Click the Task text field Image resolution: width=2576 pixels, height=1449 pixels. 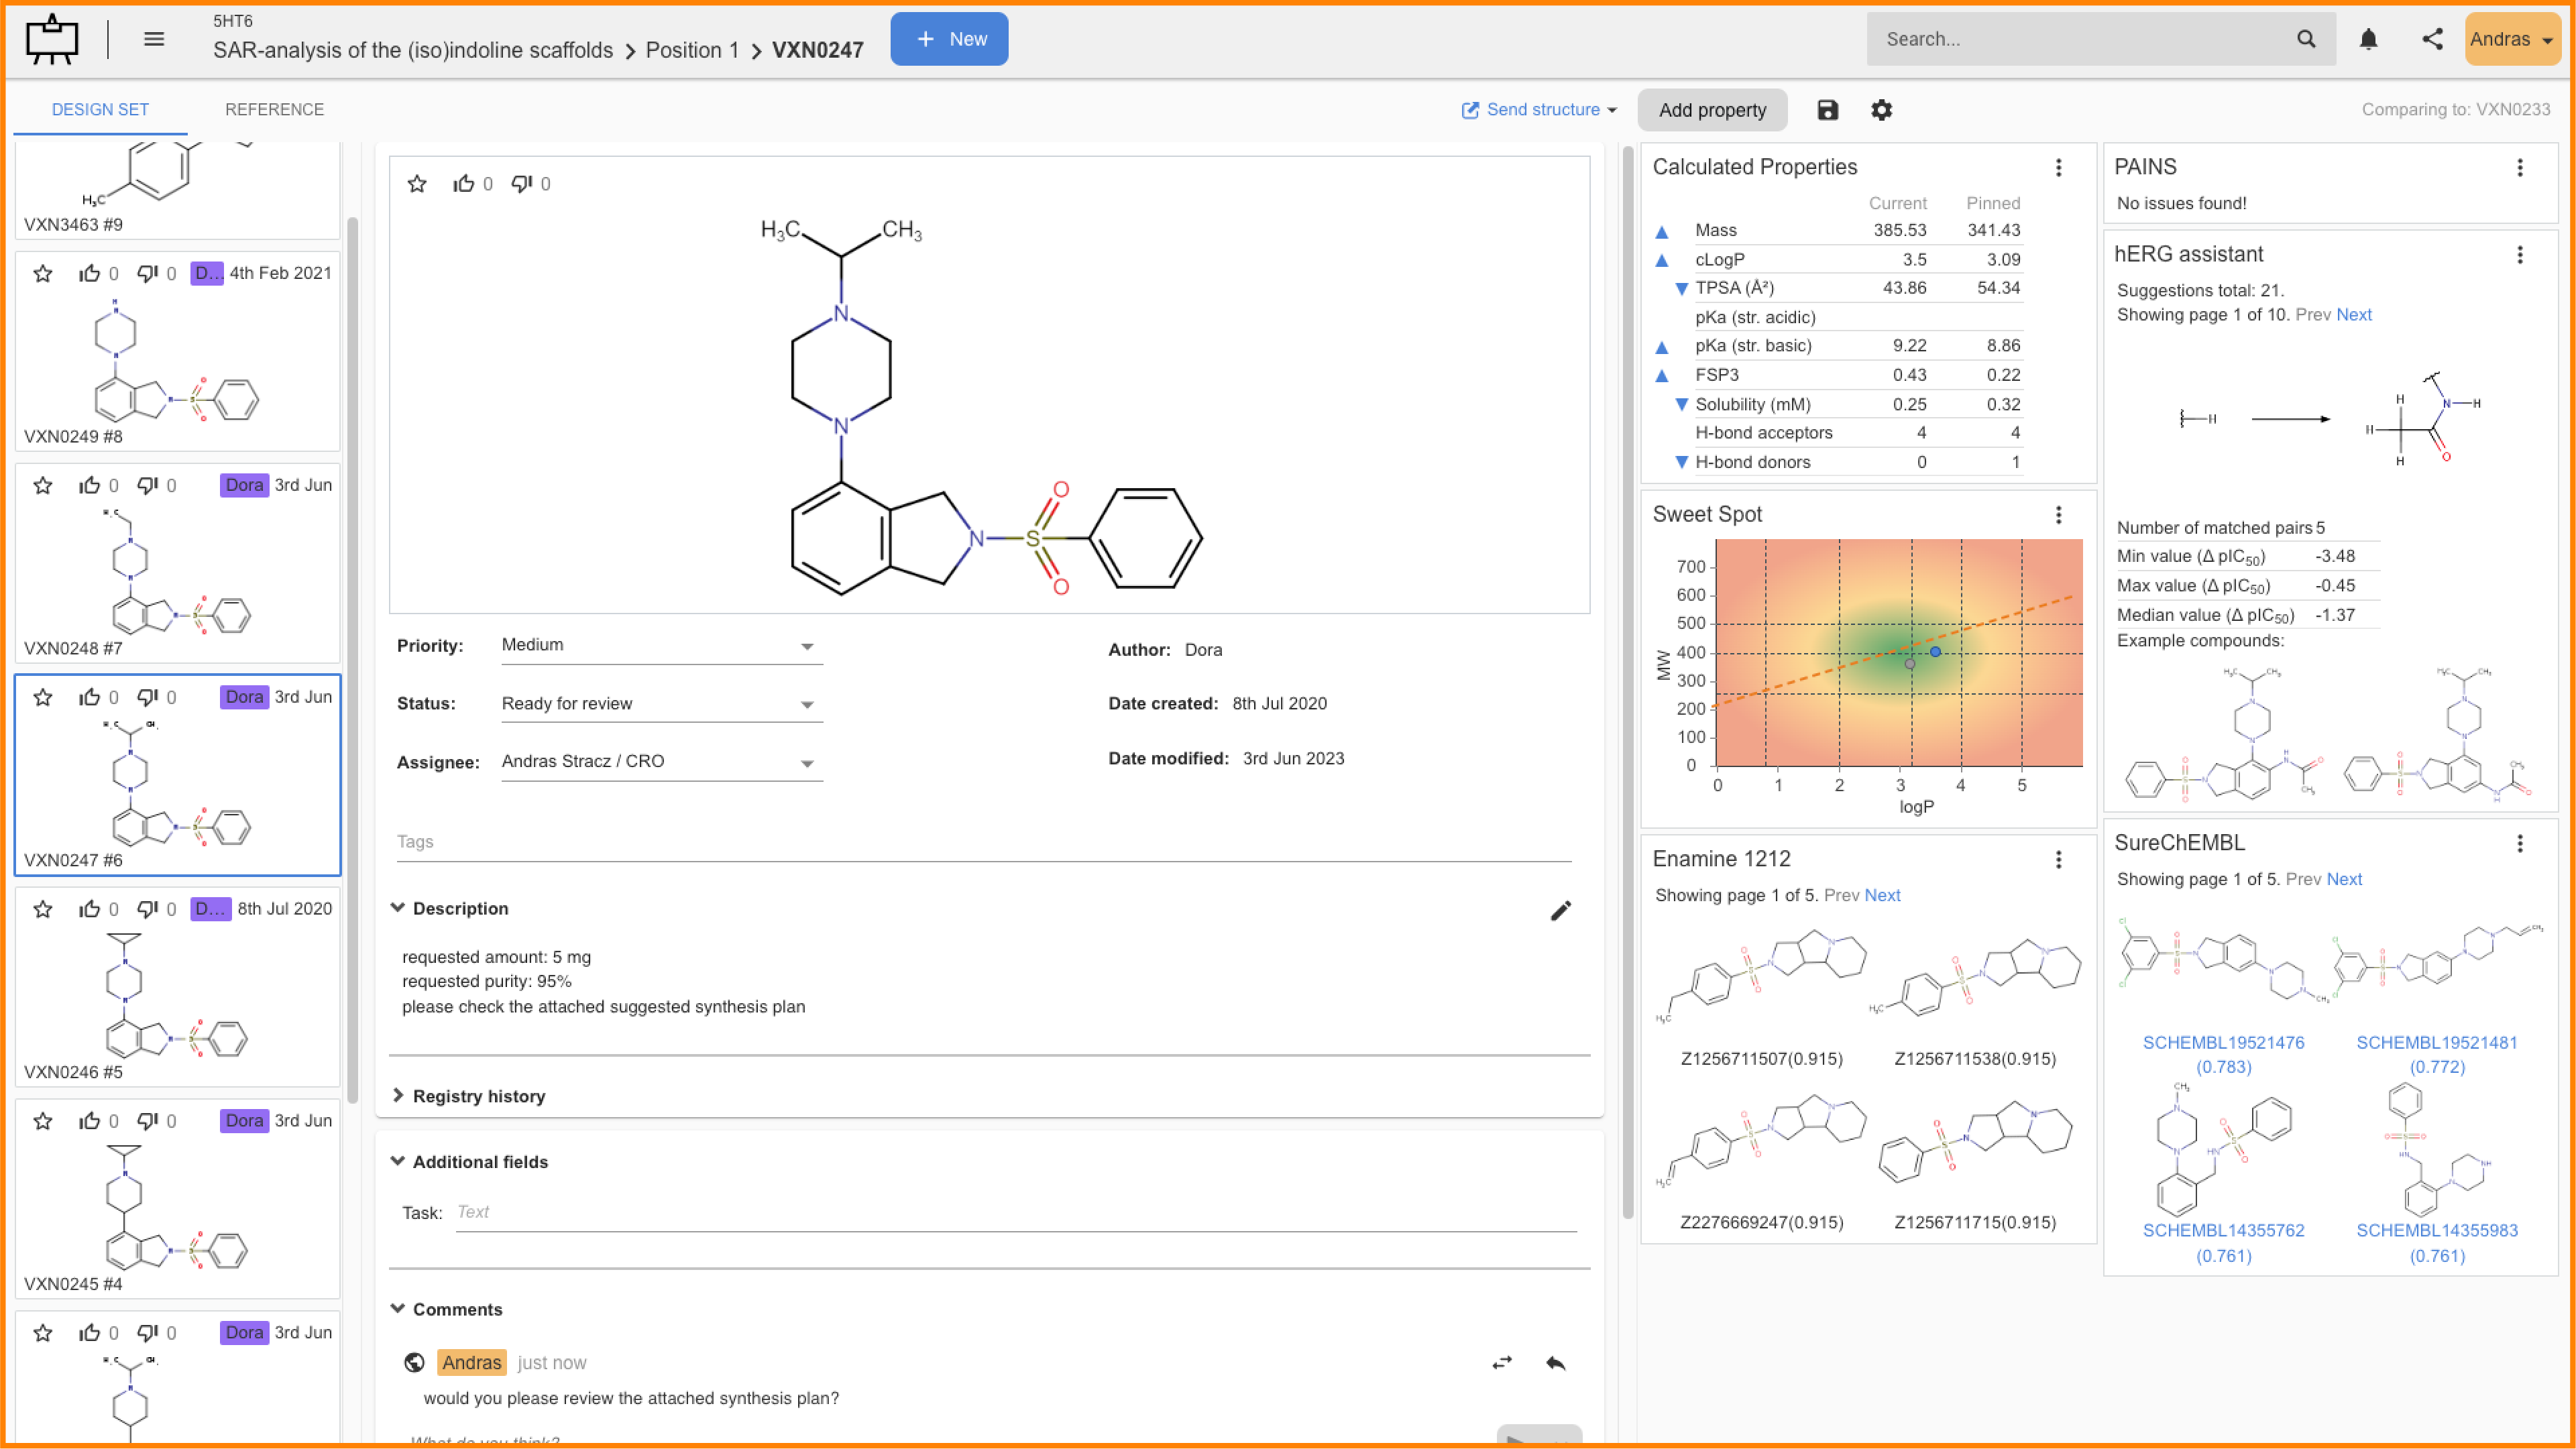(x=1015, y=1212)
